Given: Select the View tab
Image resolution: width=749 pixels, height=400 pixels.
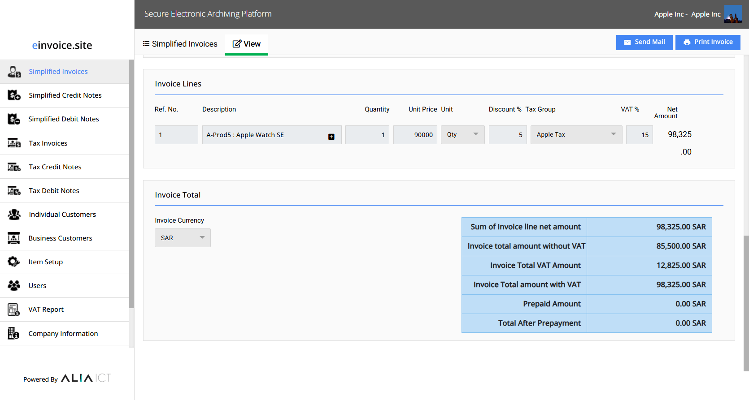Looking at the screenshot, I should [247, 44].
